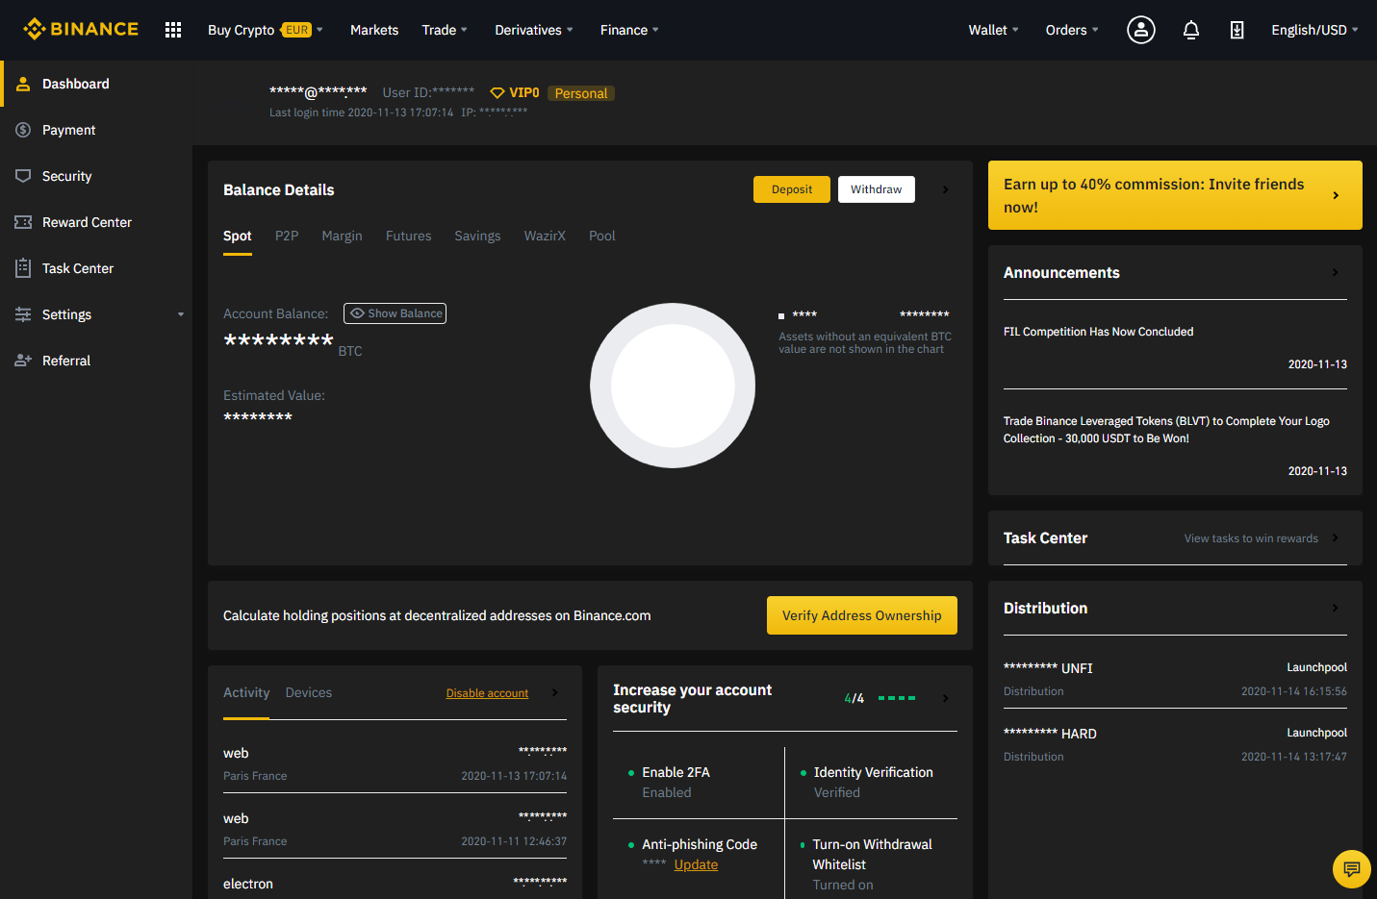
Task: Open the English/USD language selector
Action: click(1309, 30)
